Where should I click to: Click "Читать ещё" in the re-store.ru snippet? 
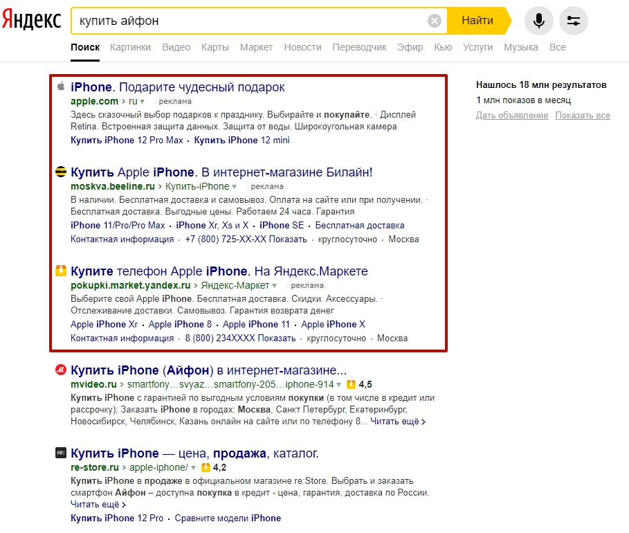pos(98,505)
